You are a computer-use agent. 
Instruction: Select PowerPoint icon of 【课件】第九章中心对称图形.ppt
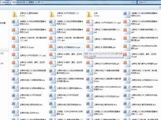pos(127,64)
